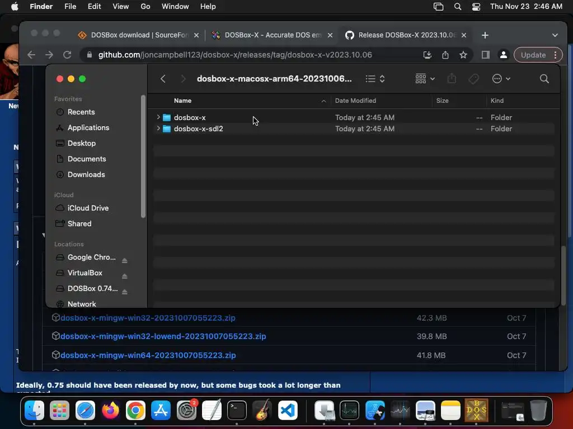Open VirtualBox volume in sidebar

pyautogui.click(x=85, y=273)
